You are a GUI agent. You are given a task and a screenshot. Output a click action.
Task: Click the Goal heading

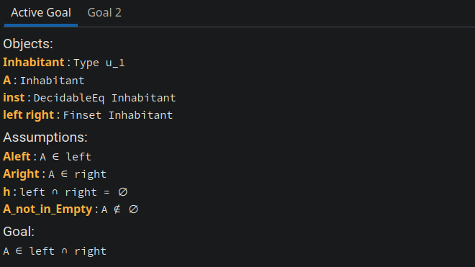click(19, 232)
